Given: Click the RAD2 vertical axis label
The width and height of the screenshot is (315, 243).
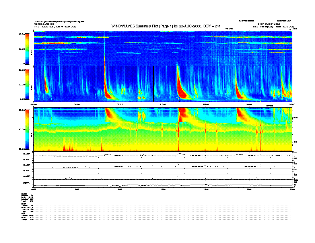Looking at the screenshot, I should 32,52.
